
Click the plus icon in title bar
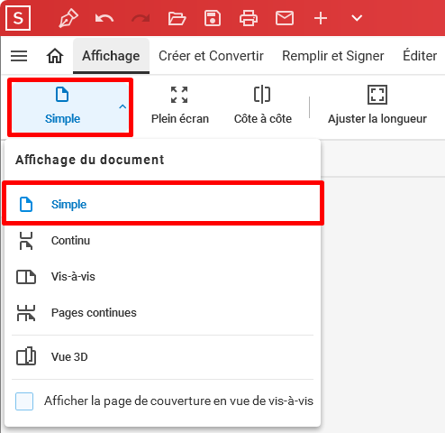pyautogui.click(x=321, y=18)
